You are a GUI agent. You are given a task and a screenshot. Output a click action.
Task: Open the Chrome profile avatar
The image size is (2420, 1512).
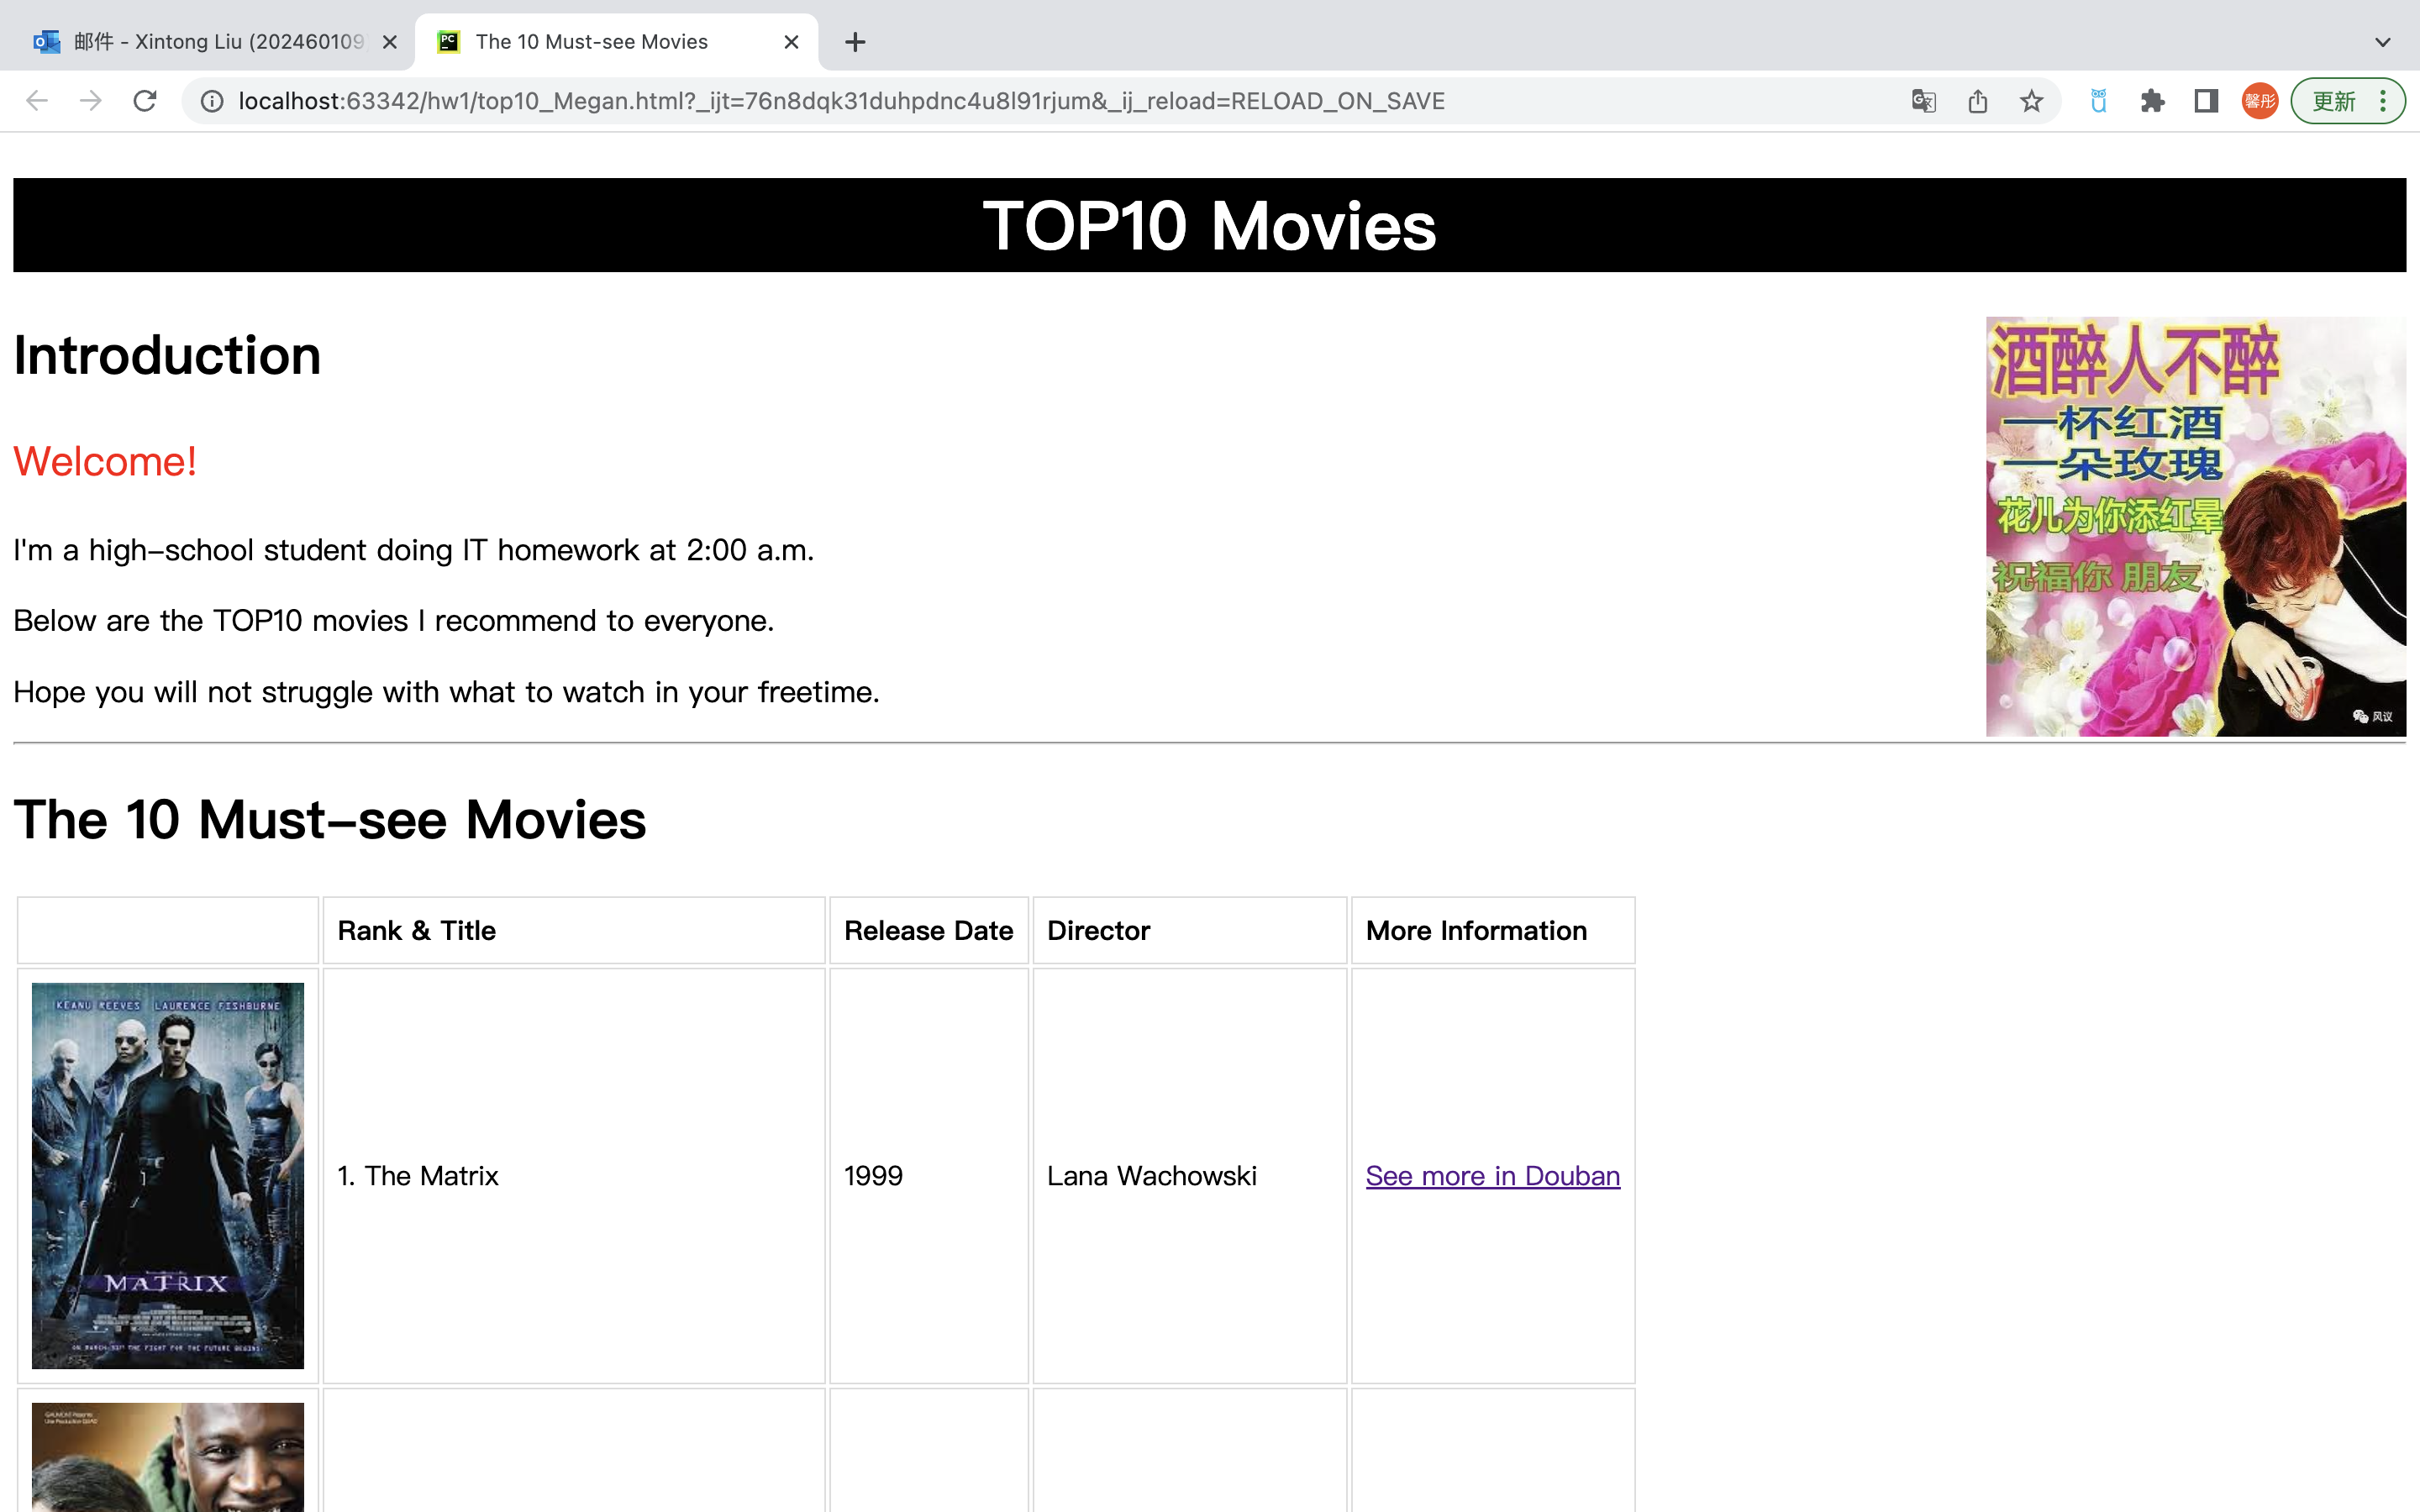(x=2260, y=101)
